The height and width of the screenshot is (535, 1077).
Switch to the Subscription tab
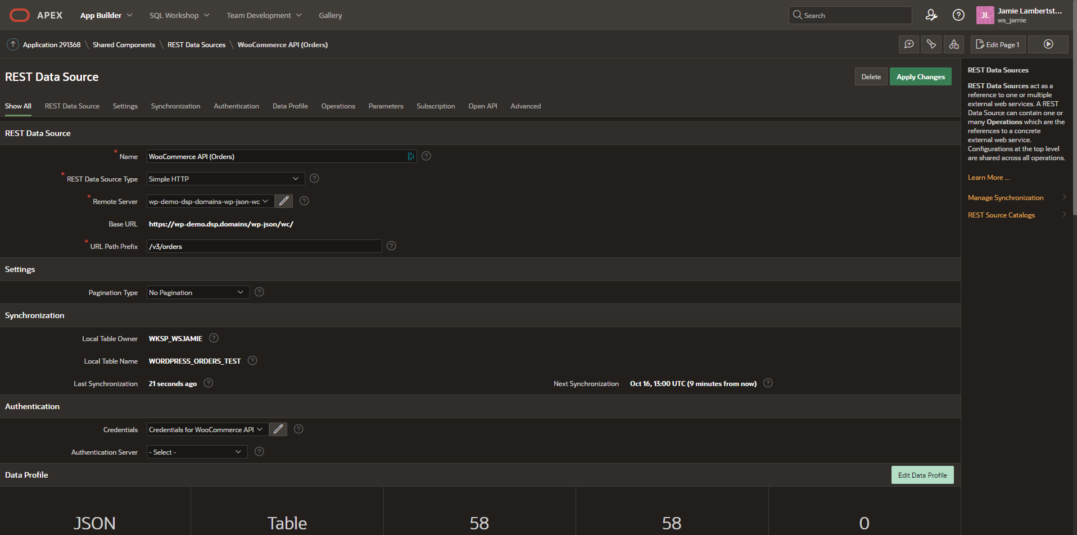click(x=436, y=106)
